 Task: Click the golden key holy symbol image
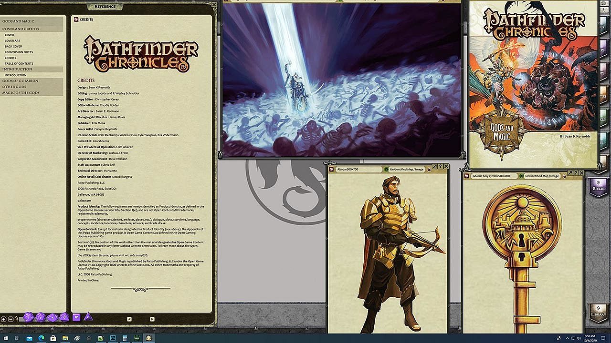click(523, 260)
